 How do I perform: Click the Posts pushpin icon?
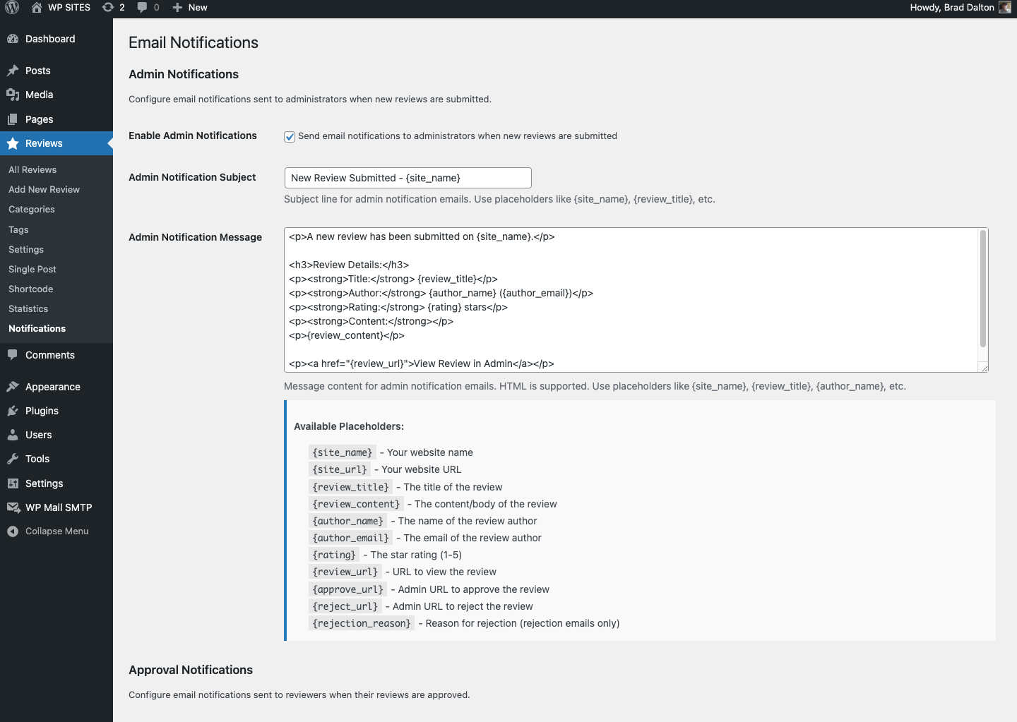coord(13,71)
